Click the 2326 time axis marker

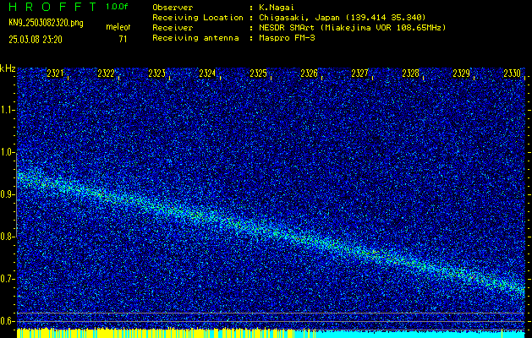coord(309,74)
